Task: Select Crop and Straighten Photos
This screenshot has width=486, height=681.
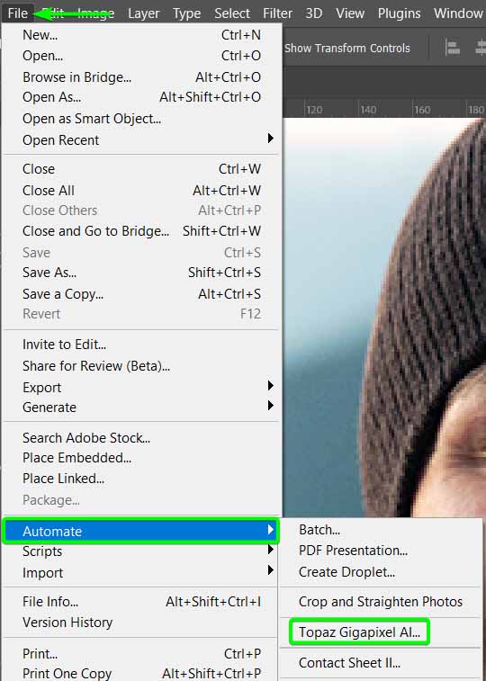Action: [x=381, y=602]
